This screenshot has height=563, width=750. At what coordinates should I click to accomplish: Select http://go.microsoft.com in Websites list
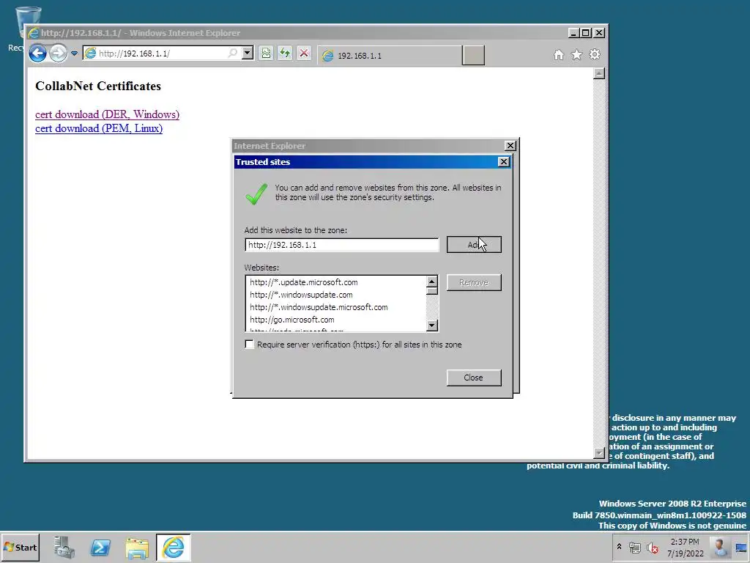point(292,320)
